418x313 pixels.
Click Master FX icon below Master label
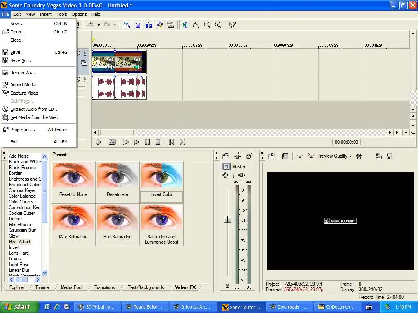click(242, 175)
